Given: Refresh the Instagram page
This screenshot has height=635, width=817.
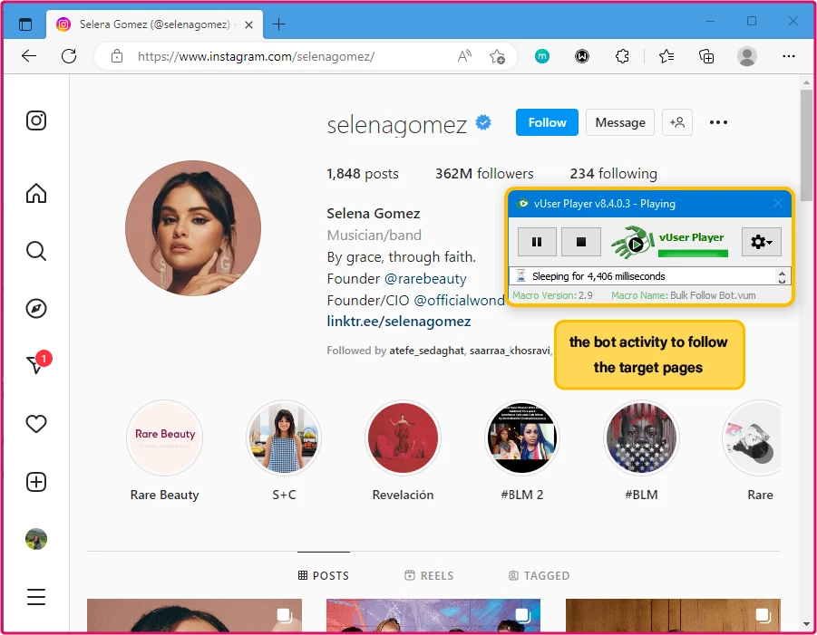Looking at the screenshot, I should tap(69, 56).
